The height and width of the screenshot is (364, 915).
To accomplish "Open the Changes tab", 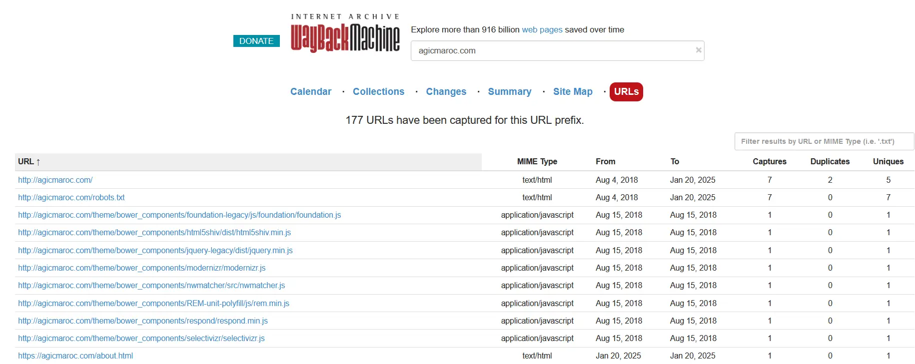I will point(446,92).
